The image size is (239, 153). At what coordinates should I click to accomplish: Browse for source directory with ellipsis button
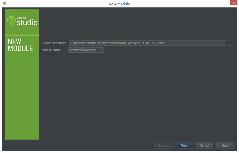(228, 43)
